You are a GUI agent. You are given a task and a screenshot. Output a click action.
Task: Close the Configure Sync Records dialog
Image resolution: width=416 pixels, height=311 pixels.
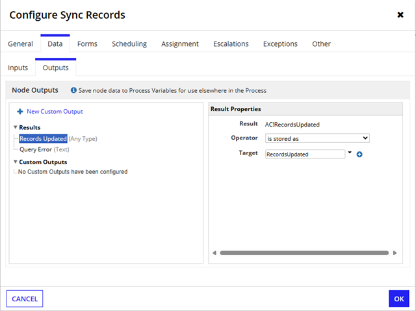400,15
